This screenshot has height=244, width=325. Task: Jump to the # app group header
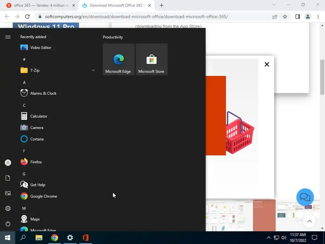24,59
